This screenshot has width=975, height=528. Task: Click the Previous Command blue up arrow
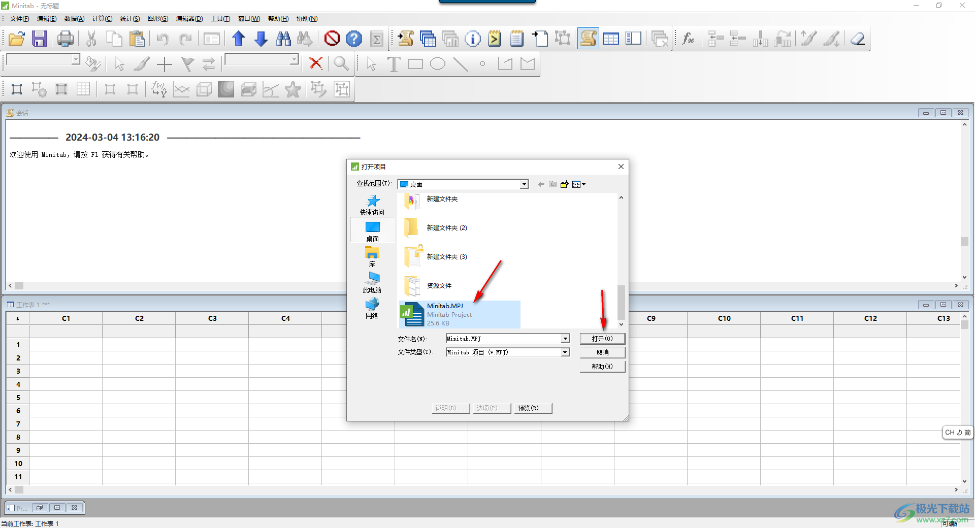(239, 39)
